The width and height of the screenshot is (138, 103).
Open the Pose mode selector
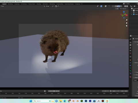click(2, 6)
